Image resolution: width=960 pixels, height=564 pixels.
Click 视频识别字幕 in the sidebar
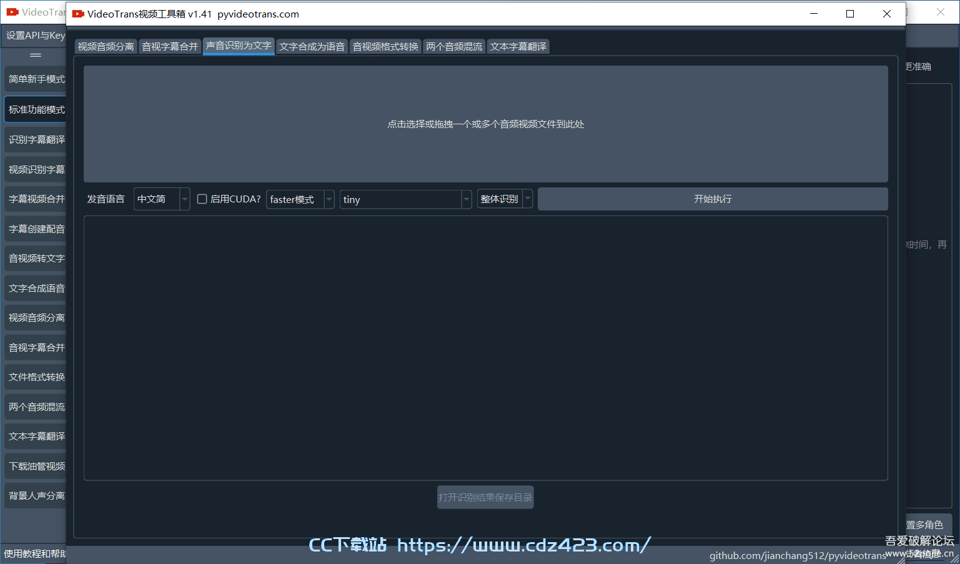pos(36,169)
